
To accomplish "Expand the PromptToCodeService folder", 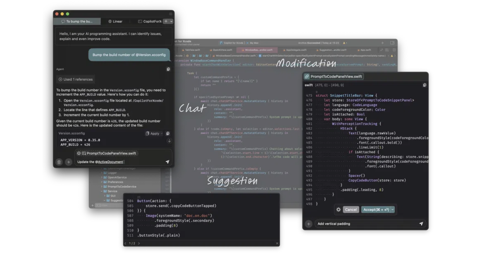I will (x=102, y=187).
